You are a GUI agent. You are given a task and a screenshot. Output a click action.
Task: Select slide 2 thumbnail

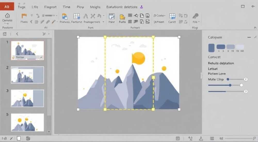point(27,75)
